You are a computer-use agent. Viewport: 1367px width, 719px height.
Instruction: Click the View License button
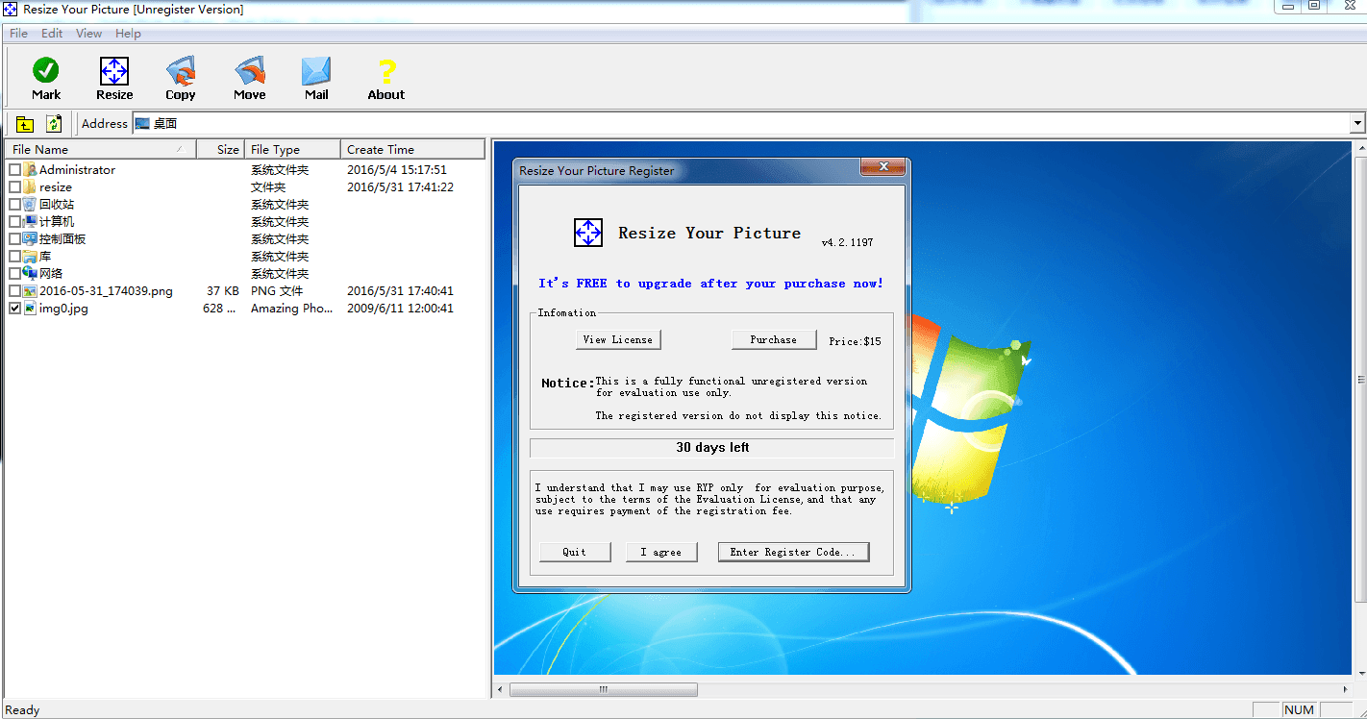coord(618,339)
